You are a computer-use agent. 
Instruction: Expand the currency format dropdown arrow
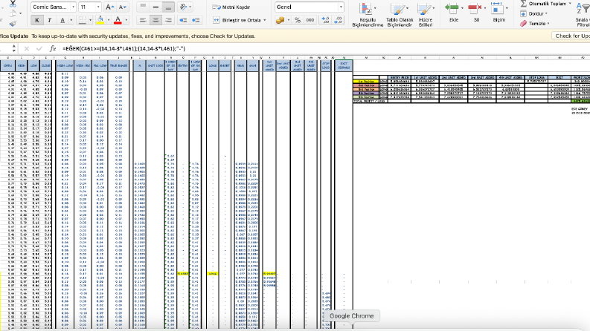(x=288, y=20)
